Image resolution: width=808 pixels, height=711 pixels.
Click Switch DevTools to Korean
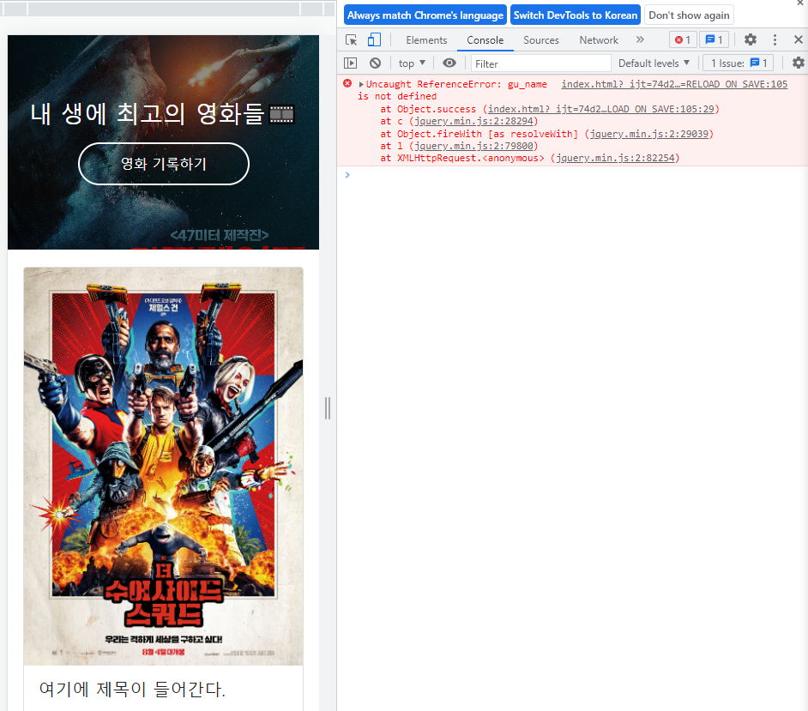(575, 15)
